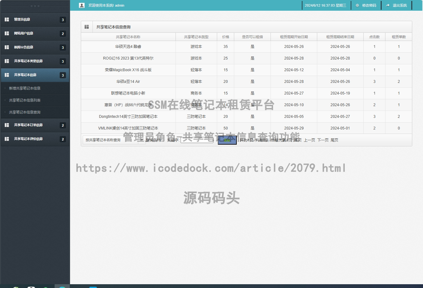423x288 pixels.
Task: Select the 华硕天选4 酷睿 name cell
Action: tap(128, 47)
